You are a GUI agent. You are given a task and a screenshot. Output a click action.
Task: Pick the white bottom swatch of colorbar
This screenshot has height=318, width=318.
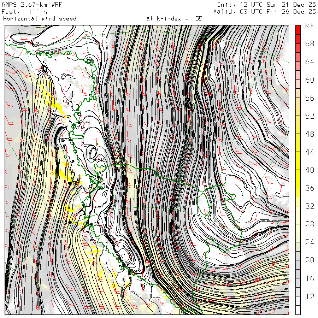click(x=298, y=310)
